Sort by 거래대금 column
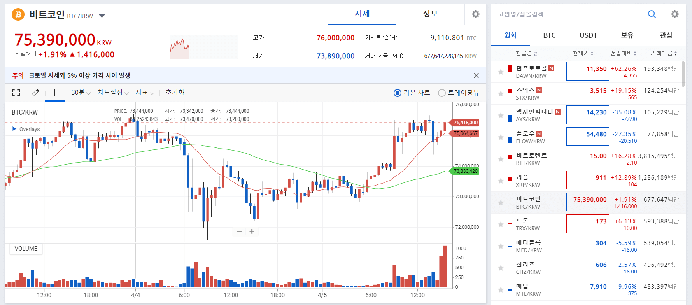The image size is (692, 305). [x=664, y=53]
